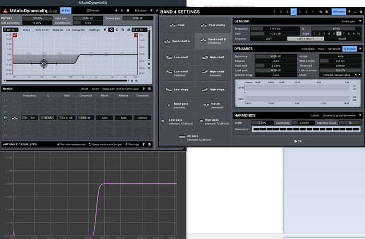Select the non-resonant Low-shelf filter
365x239 pixels.
[x=177, y=57]
